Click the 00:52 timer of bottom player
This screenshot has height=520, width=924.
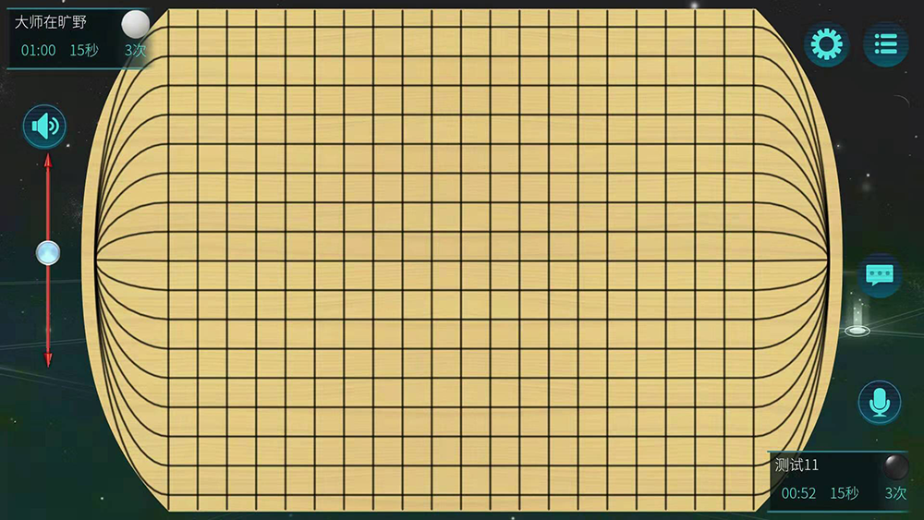798,493
